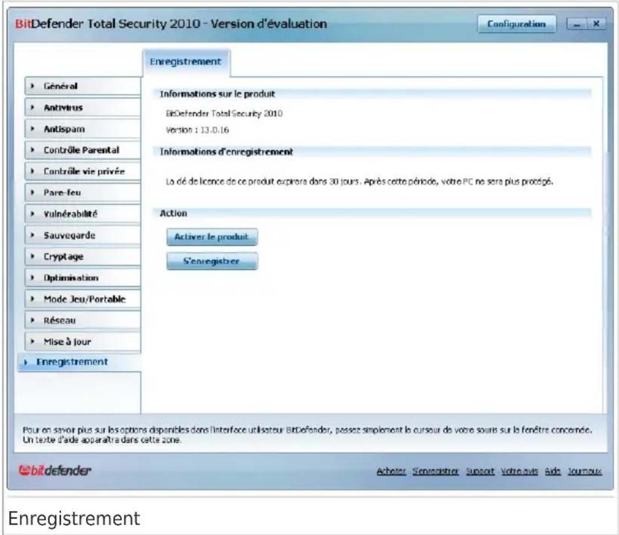Image resolution: width=619 pixels, height=535 pixels.
Task: Open the Mise à jour menu item
Action: (83, 341)
